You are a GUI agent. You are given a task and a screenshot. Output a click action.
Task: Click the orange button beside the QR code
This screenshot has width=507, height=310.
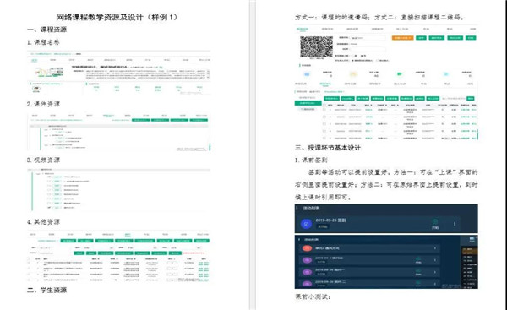coord(402,38)
